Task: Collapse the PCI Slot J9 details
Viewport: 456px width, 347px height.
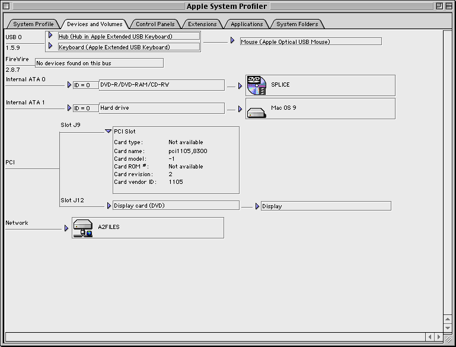Action: [x=108, y=131]
